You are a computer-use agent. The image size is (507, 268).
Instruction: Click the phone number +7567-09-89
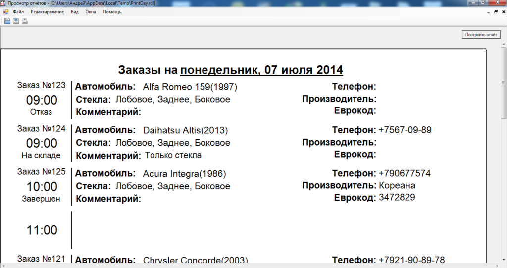click(x=405, y=130)
